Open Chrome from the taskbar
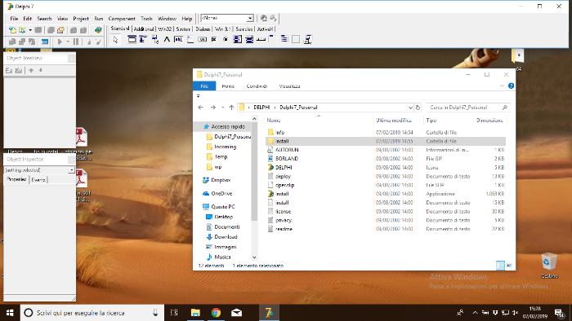 216,313
